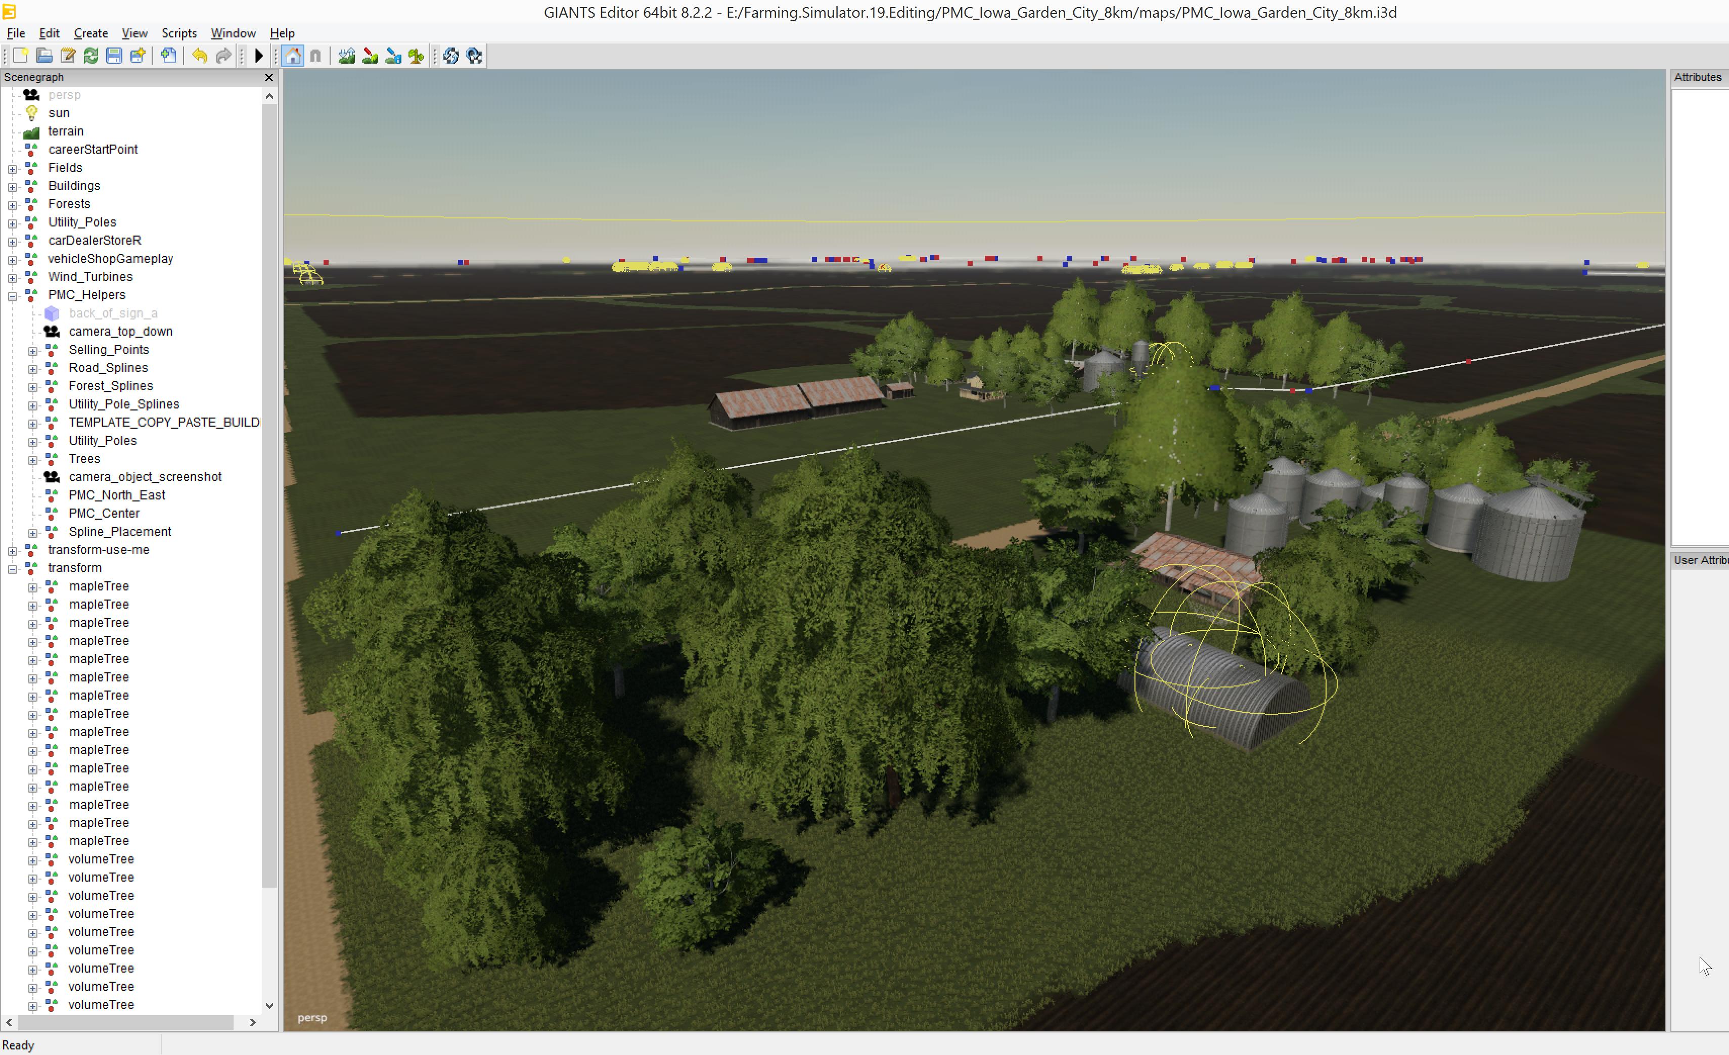Click the blue circular arrows reload icon
The image size is (1729, 1055).
pyautogui.click(x=451, y=56)
